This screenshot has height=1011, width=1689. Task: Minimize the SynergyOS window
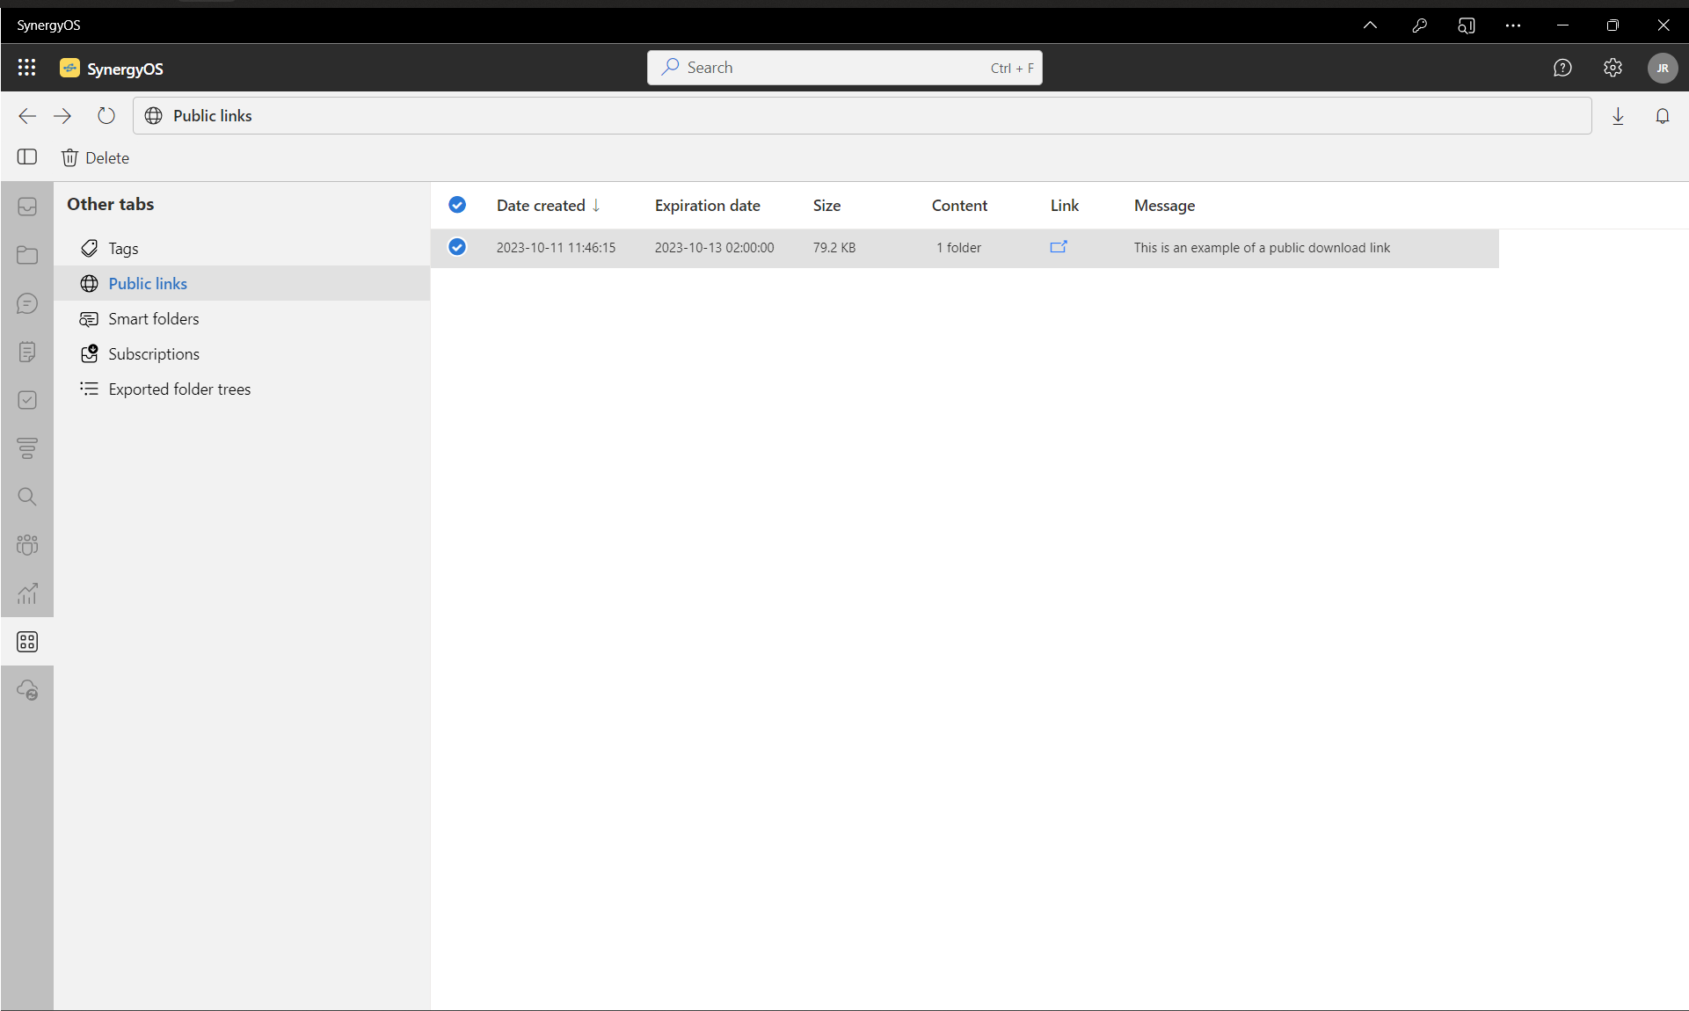point(1562,25)
